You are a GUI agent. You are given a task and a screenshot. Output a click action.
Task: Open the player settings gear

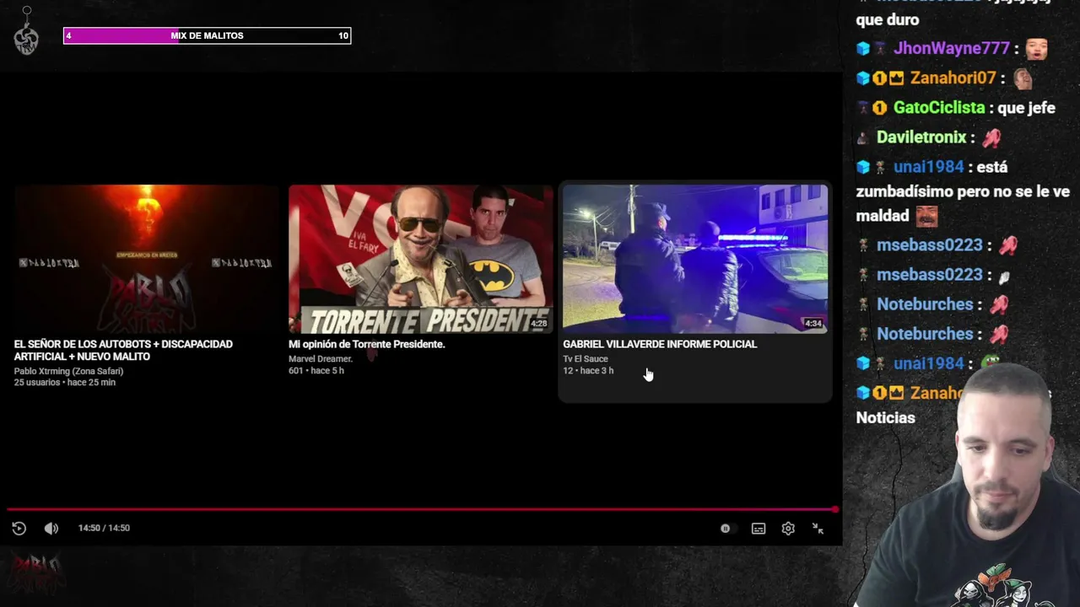click(x=788, y=529)
